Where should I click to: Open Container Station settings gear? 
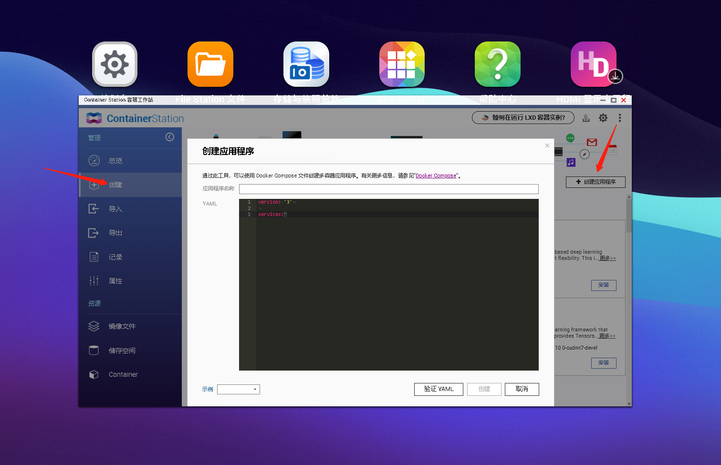pyautogui.click(x=603, y=118)
